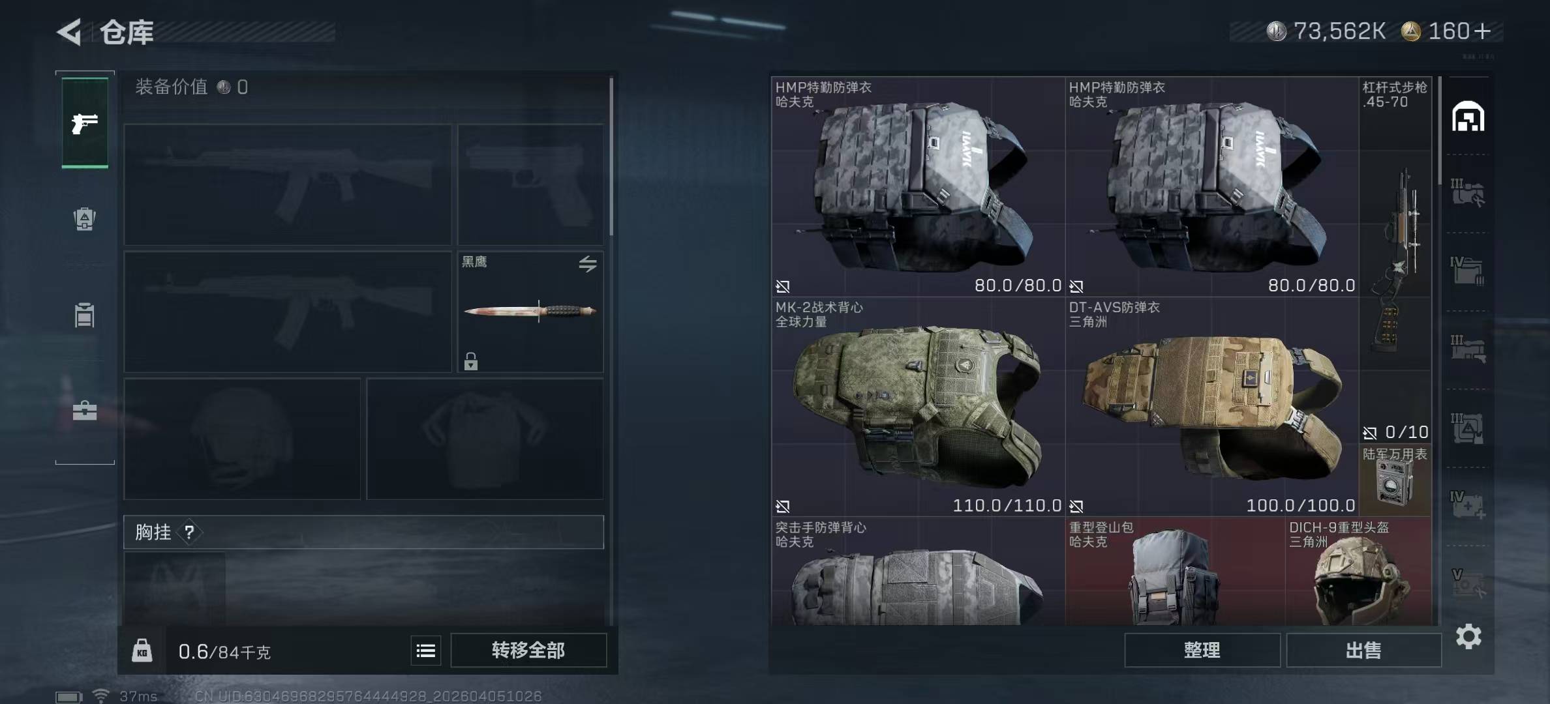Click the 整理 sort button
The height and width of the screenshot is (704, 1550).
coord(1202,650)
